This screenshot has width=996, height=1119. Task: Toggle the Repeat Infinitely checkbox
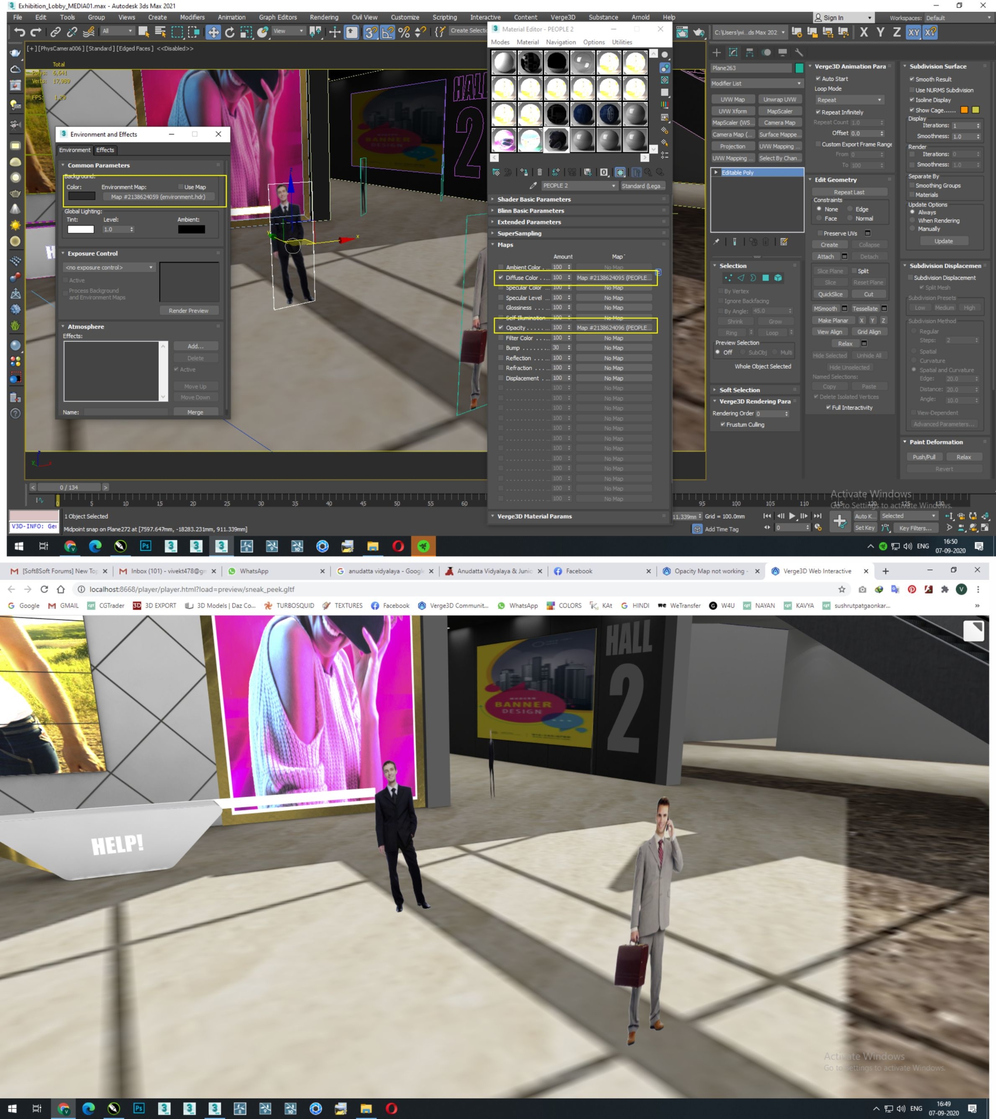[x=818, y=112]
